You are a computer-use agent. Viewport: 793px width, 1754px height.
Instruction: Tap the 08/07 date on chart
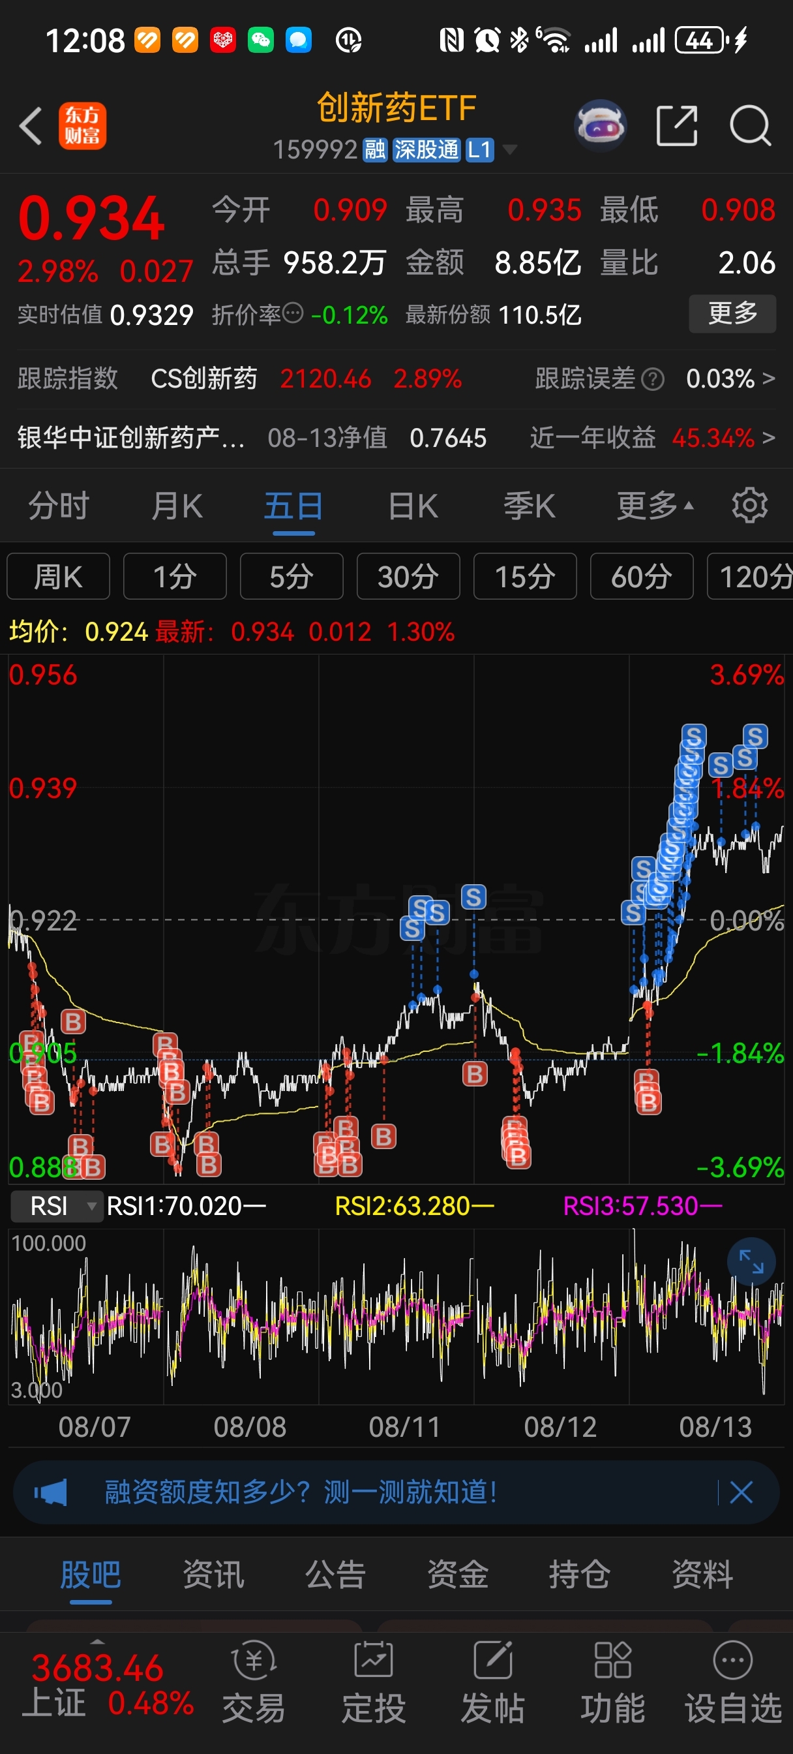[x=95, y=1426]
